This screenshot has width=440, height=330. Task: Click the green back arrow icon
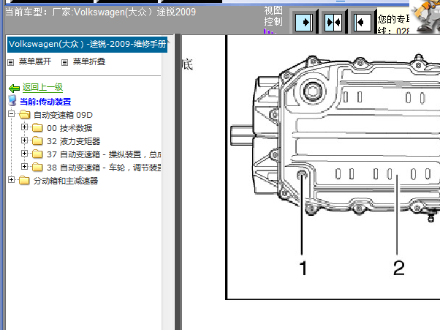click(14, 89)
